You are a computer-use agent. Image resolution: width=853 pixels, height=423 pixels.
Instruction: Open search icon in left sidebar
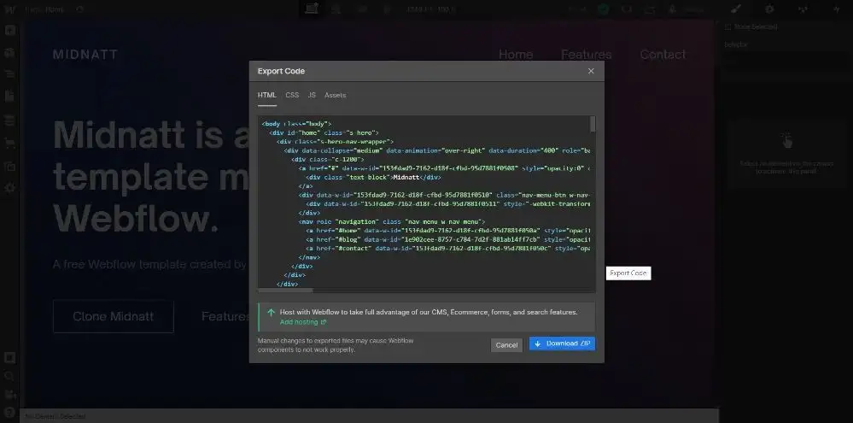point(9,376)
